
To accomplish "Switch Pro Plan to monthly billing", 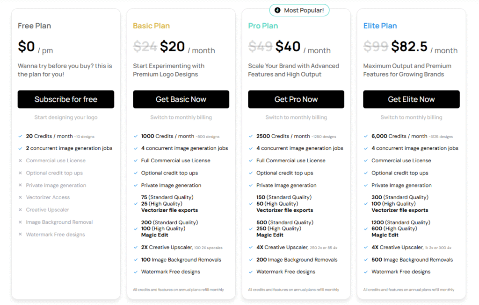I will [x=296, y=118].
